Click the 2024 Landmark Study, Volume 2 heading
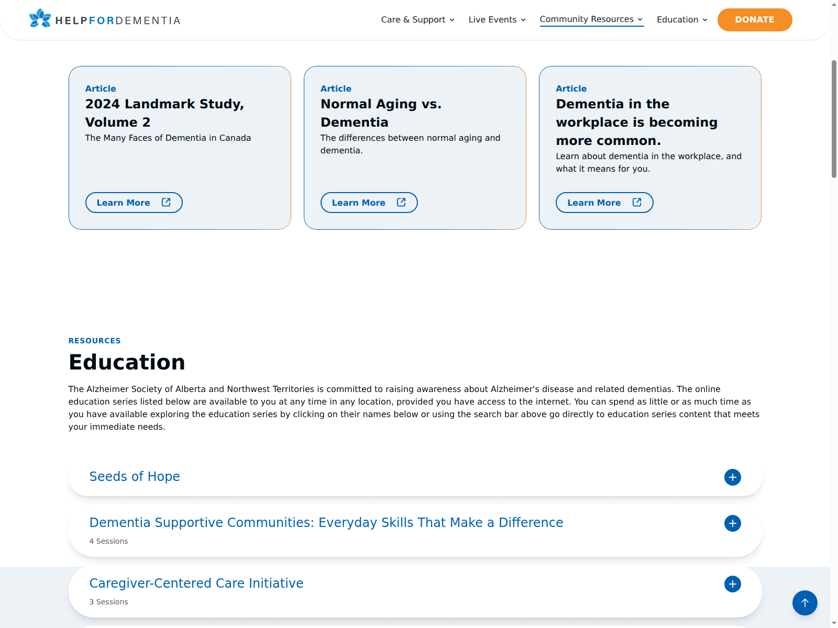Screen dimensions: 838x628 (164, 113)
